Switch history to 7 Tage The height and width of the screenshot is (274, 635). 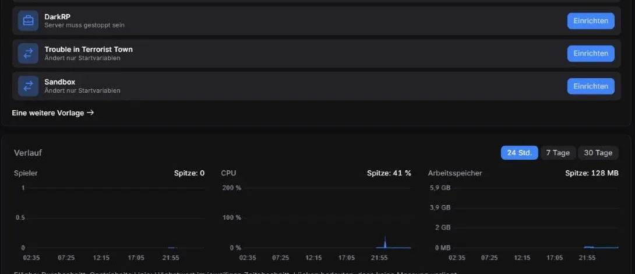tap(558, 153)
